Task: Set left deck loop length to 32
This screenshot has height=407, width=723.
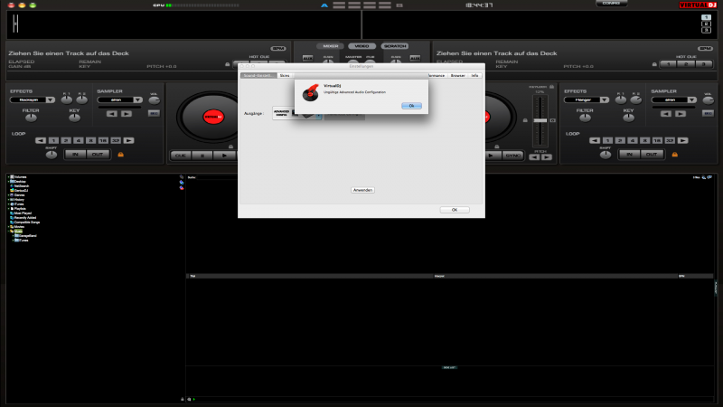Action: point(116,140)
